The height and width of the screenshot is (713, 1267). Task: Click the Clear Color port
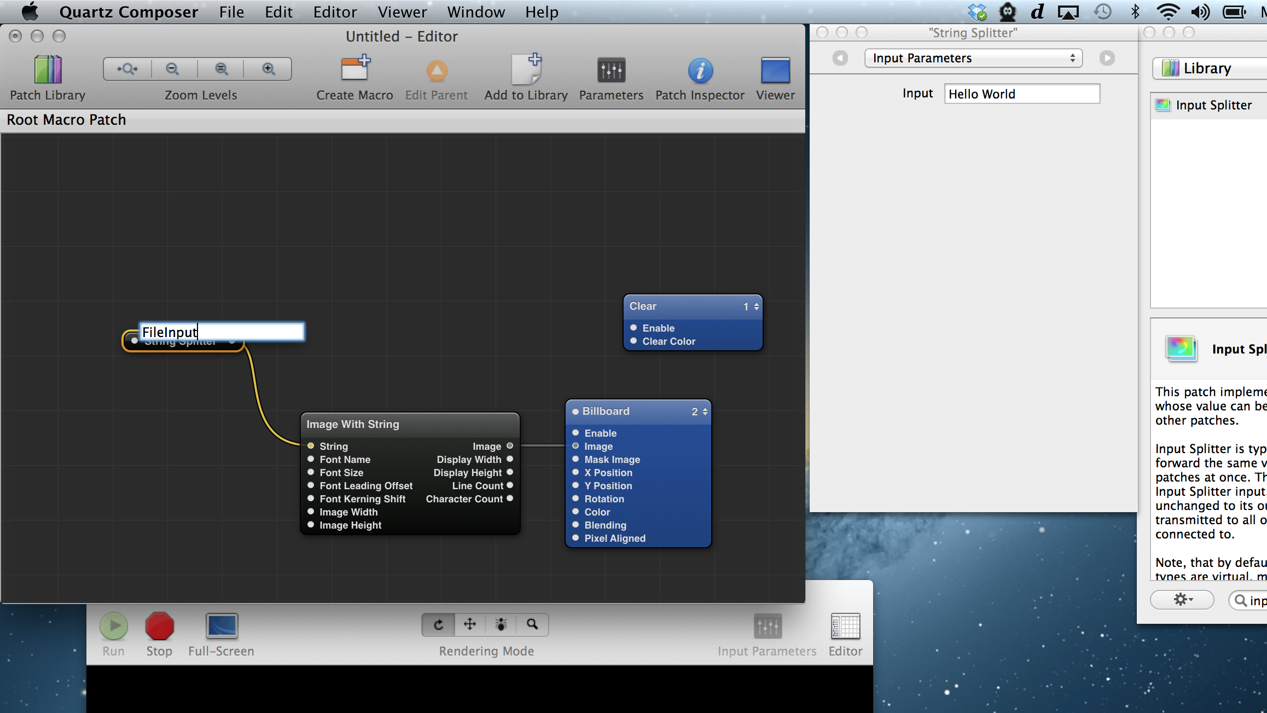pyautogui.click(x=633, y=341)
